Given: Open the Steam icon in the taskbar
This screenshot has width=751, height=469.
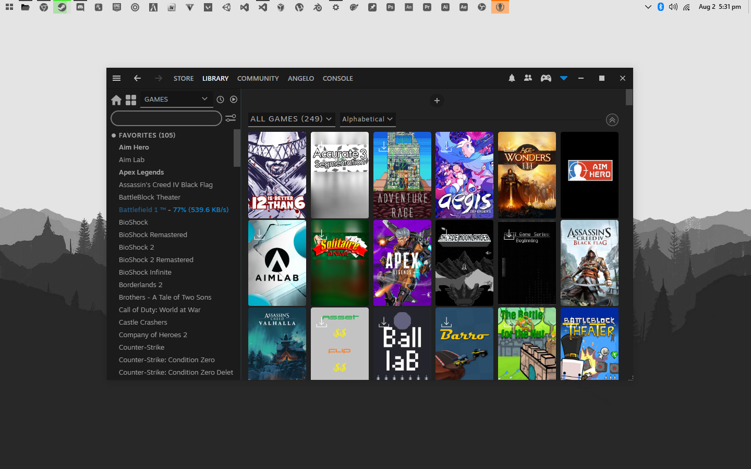Looking at the screenshot, I should tap(62, 7).
